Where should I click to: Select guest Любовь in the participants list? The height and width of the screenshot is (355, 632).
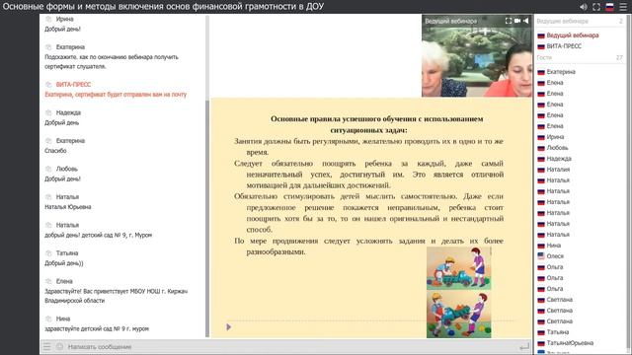click(557, 148)
